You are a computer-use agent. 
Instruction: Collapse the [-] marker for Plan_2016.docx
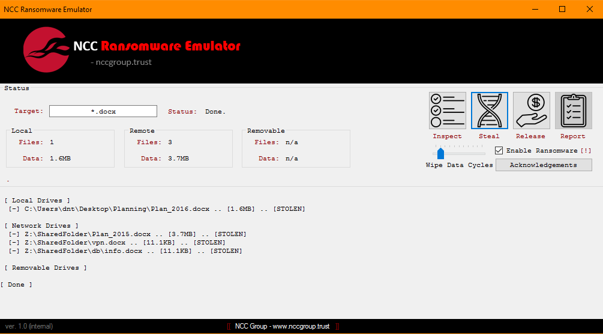pos(14,209)
